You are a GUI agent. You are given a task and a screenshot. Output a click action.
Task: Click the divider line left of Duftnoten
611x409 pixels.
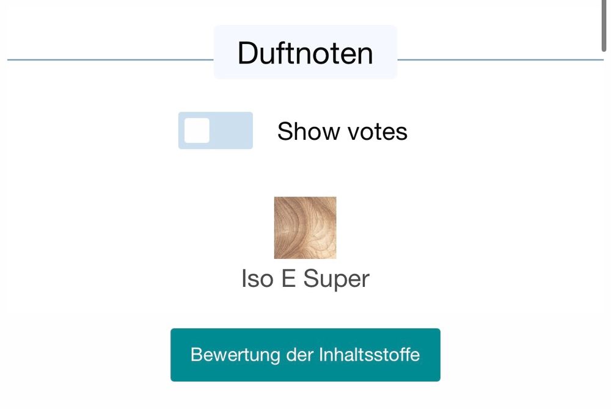point(110,60)
